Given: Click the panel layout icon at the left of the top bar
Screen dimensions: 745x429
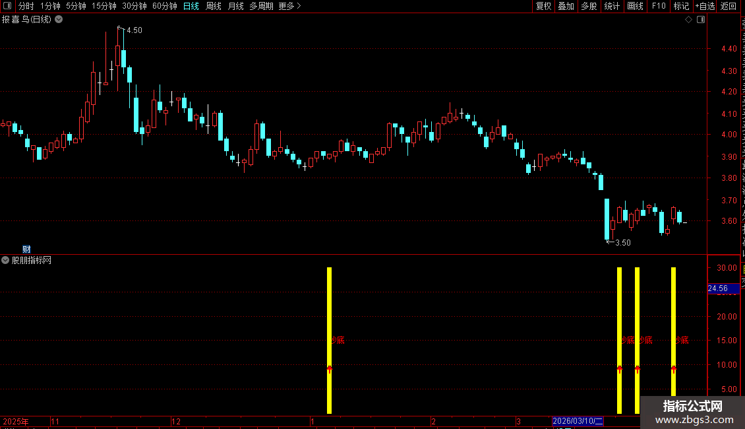Looking at the screenshot, I should coord(7,6).
